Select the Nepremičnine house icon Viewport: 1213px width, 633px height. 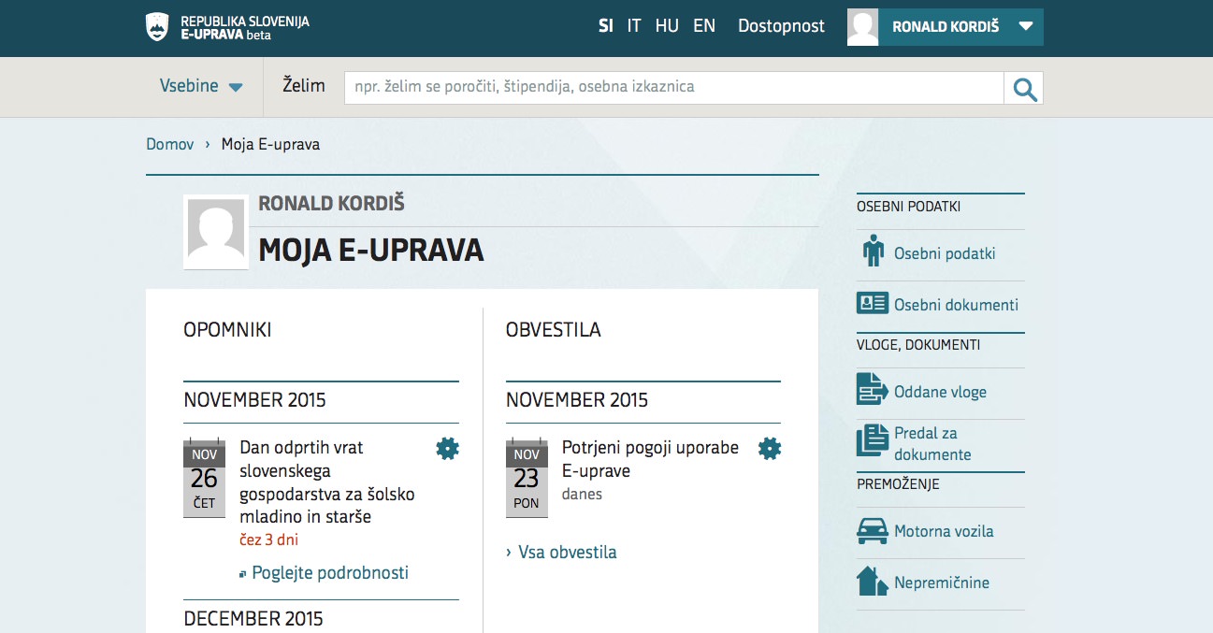coord(872,582)
